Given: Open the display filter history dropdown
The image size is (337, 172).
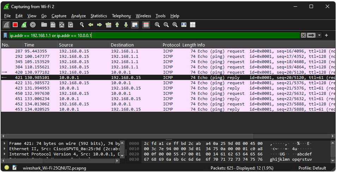Looking at the screenshot, I should click(x=319, y=35).
